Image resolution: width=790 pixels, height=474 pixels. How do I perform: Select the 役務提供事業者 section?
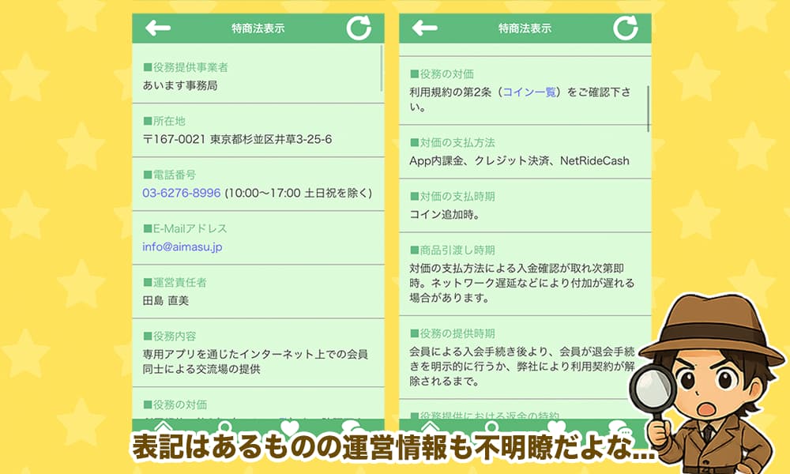click(257, 76)
